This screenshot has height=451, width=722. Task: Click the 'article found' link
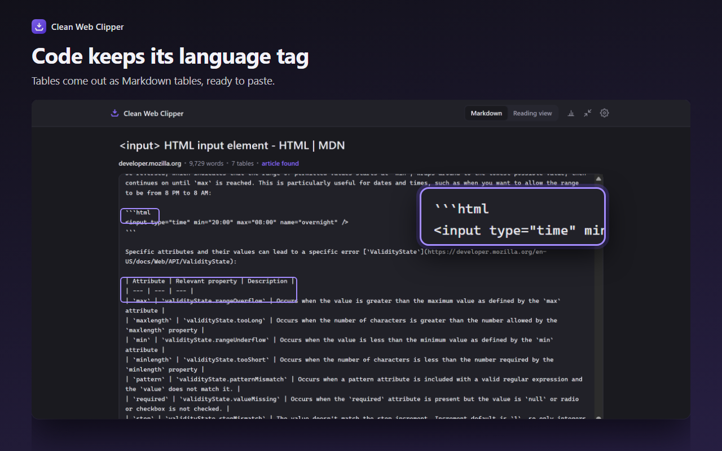[x=280, y=163]
